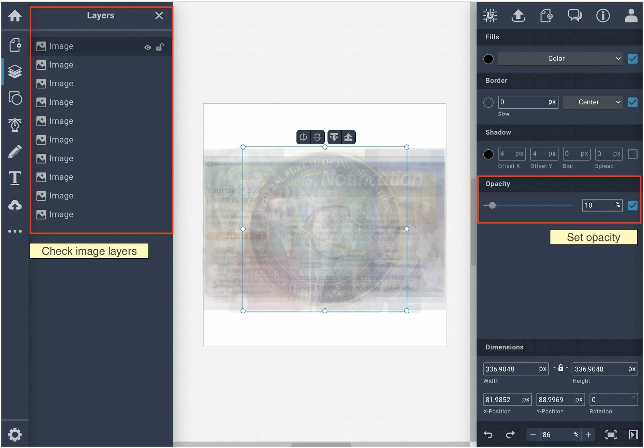Click the shadow Offset X field
Image resolution: width=644 pixels, height=448 pixels.
pyautogui.click(x=512, y=154)
